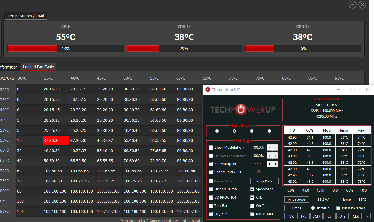Toggle the PROCHOT 98°C checkbox
Screen dimensions: 374x222
tap(338, 208)
